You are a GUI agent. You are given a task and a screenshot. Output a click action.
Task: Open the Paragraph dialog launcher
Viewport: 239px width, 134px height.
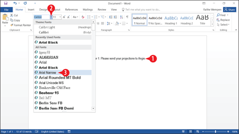[x=129, y=30]
